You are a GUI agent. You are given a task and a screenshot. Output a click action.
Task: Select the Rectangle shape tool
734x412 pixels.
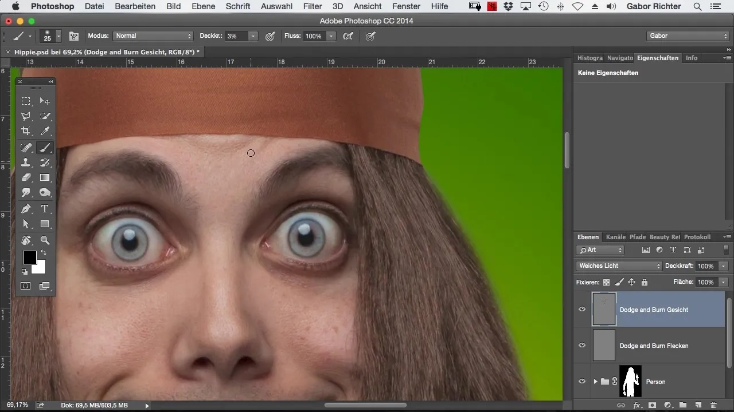pyautogui.click(x=45, y=224)
